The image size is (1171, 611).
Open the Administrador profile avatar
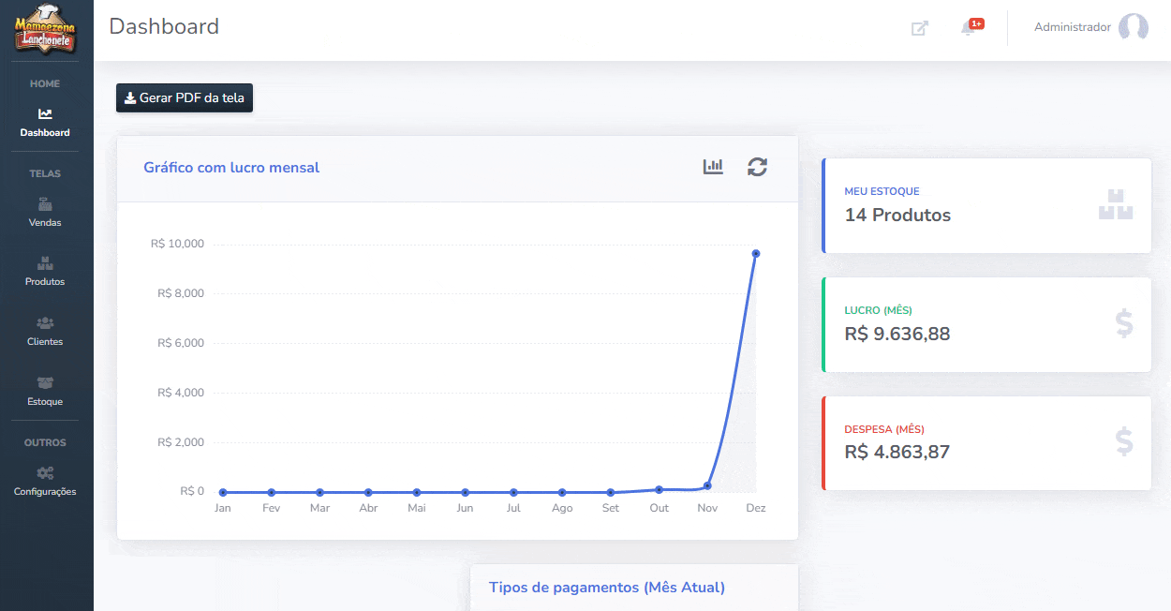[1133, 28]
